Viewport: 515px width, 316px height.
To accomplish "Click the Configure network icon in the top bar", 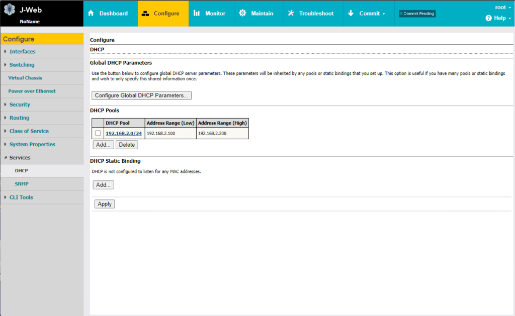I will coord(145,14).
